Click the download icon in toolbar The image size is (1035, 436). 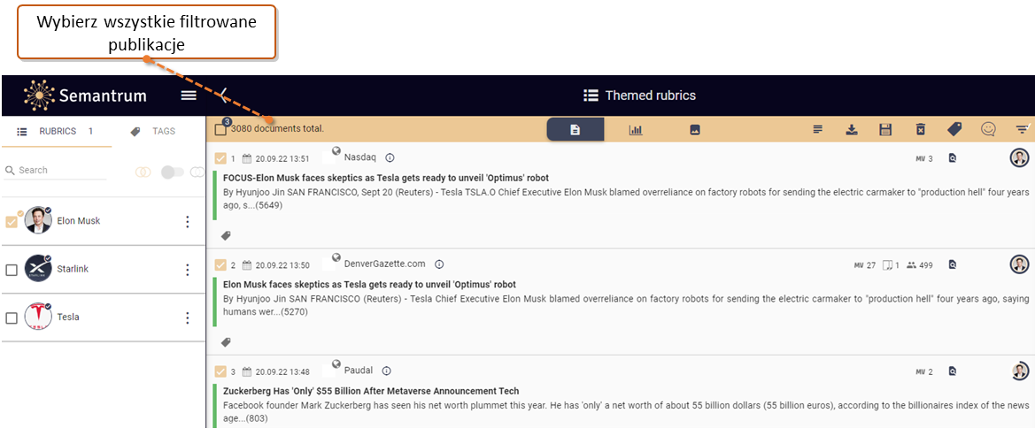pos(852,130)
